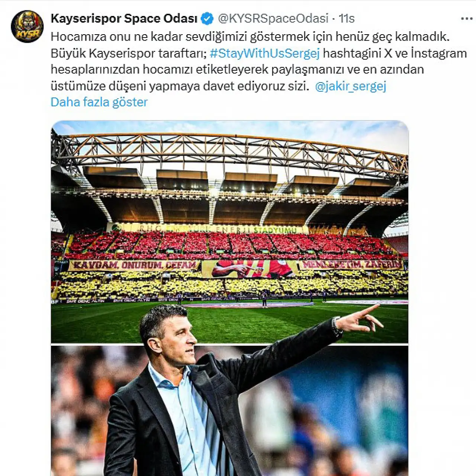Expand the post with Daha fazla göster

click(x=99, y=102)
